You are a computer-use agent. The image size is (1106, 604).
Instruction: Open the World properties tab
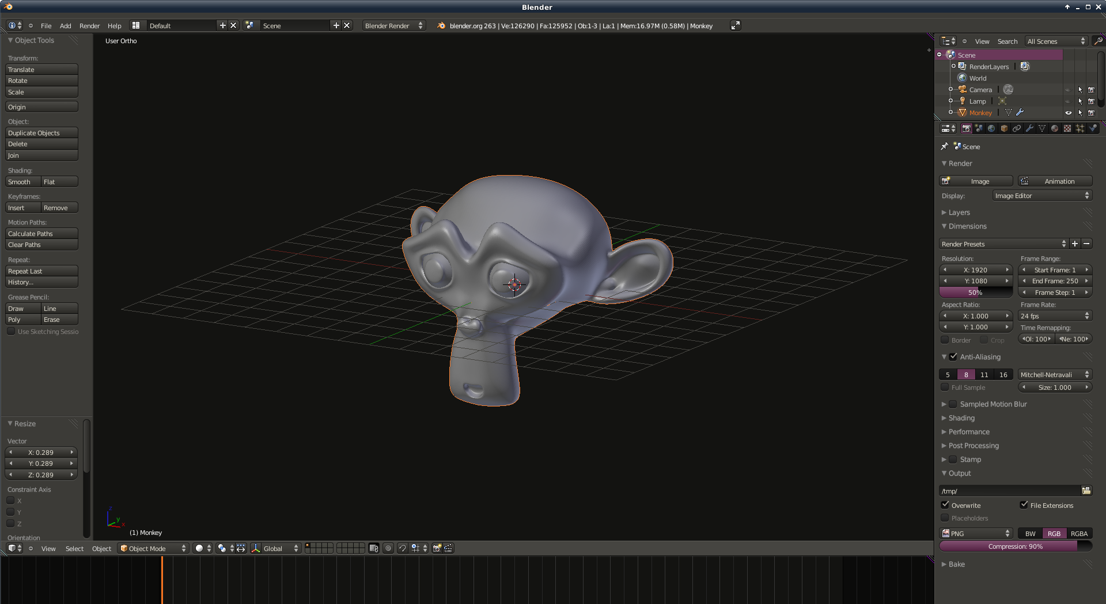[991, 128]
